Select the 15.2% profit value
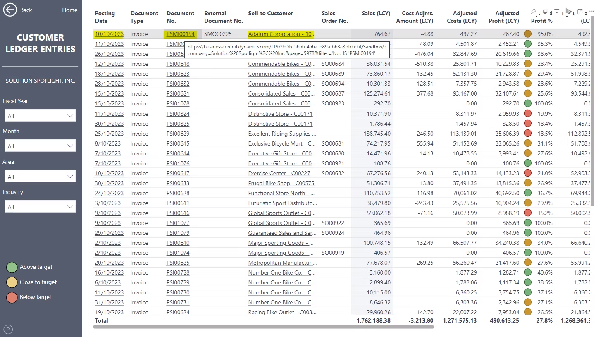Image resolution: width=601 pixels, height=337 pixels. point(544,213)
